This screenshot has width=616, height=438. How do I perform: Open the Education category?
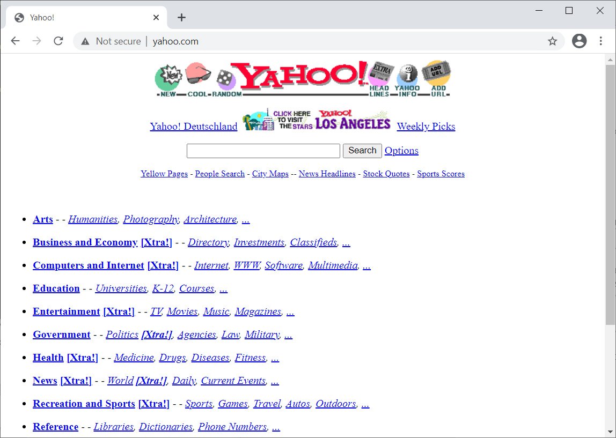pyautogui.click(x=56, y=288)
